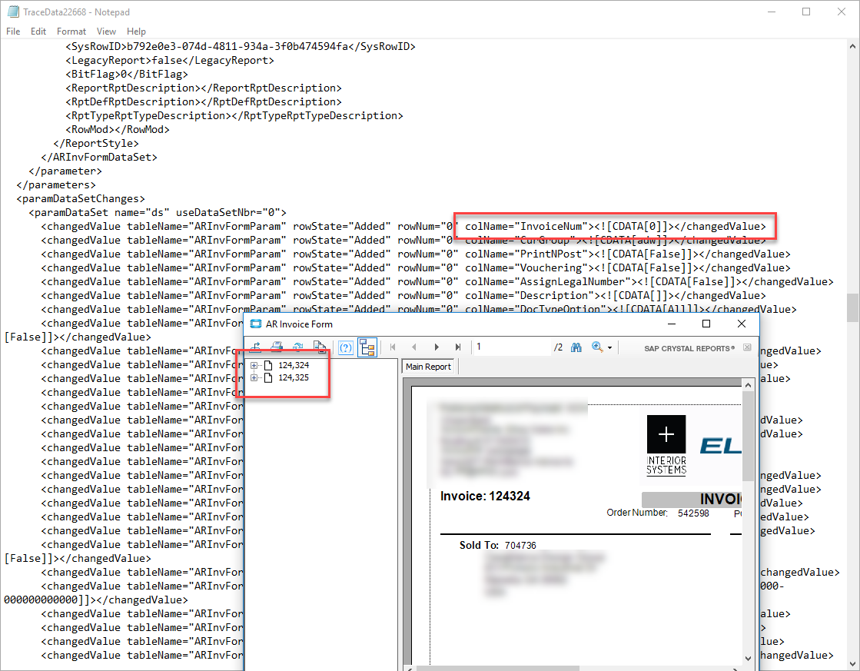Click the page icon next to 124,324

(269, 365)
